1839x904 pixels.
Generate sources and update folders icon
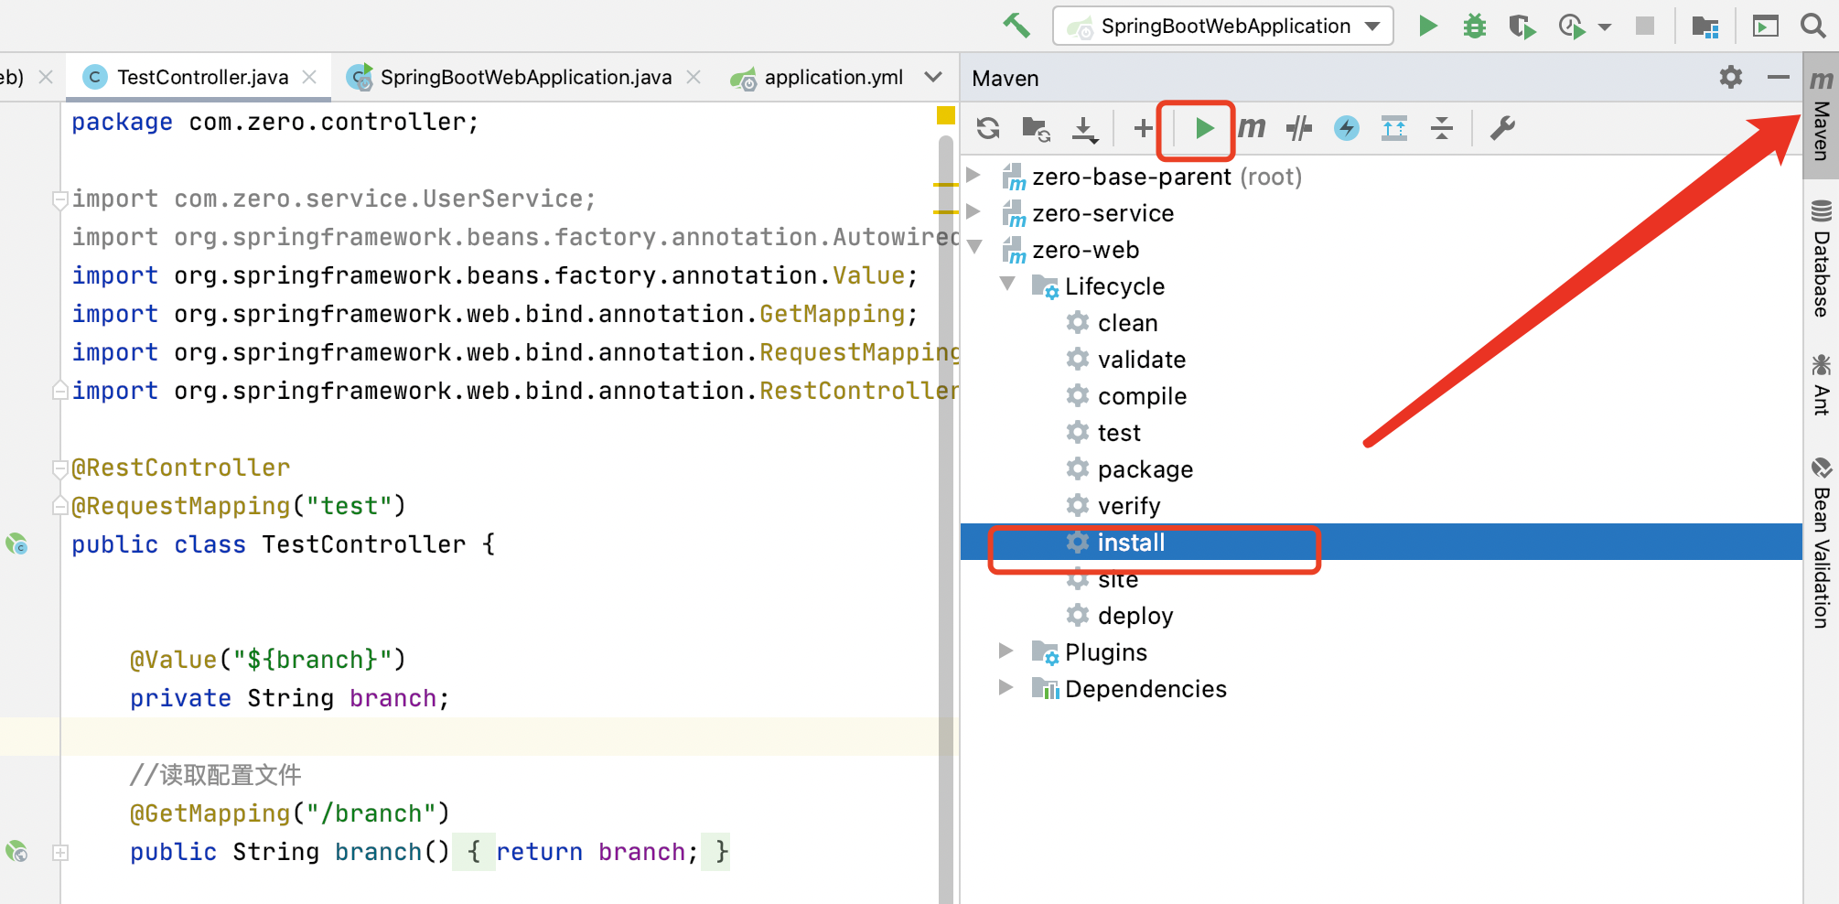click(1036, 128)
